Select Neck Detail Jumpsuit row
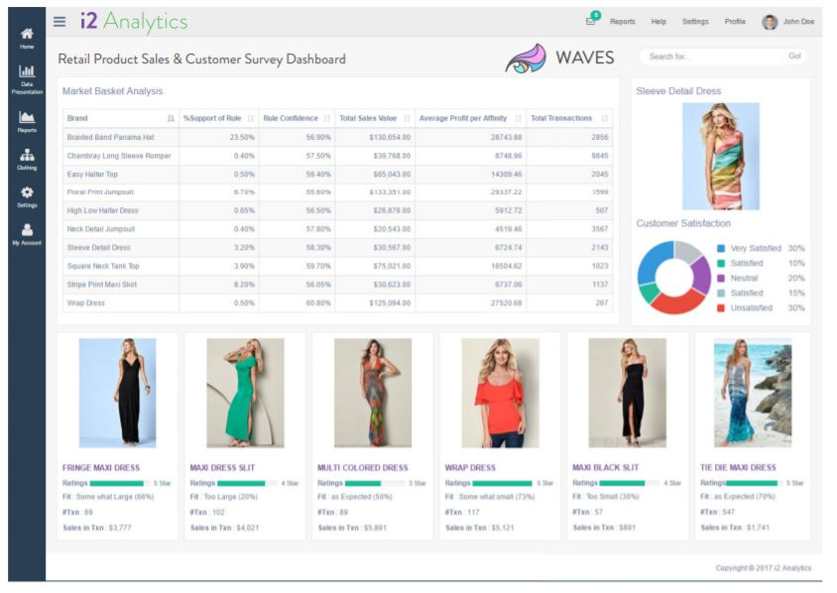 (x=337, y=229)
